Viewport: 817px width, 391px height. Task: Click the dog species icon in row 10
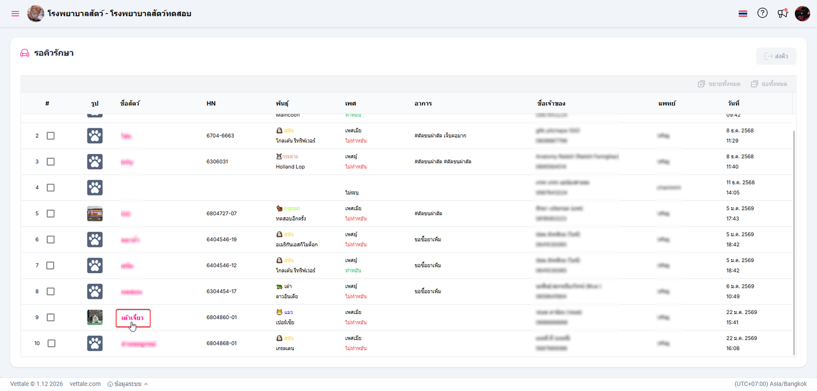click(280, 338)
